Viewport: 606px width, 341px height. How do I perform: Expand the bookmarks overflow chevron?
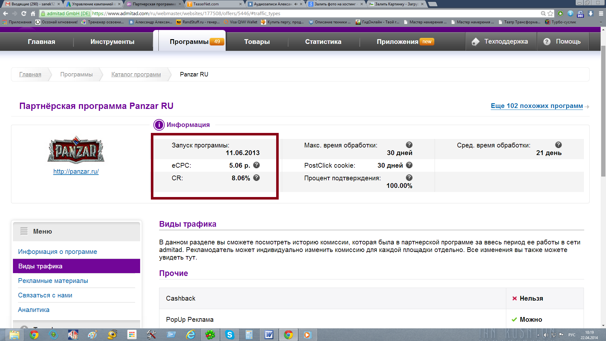(601, 22)
